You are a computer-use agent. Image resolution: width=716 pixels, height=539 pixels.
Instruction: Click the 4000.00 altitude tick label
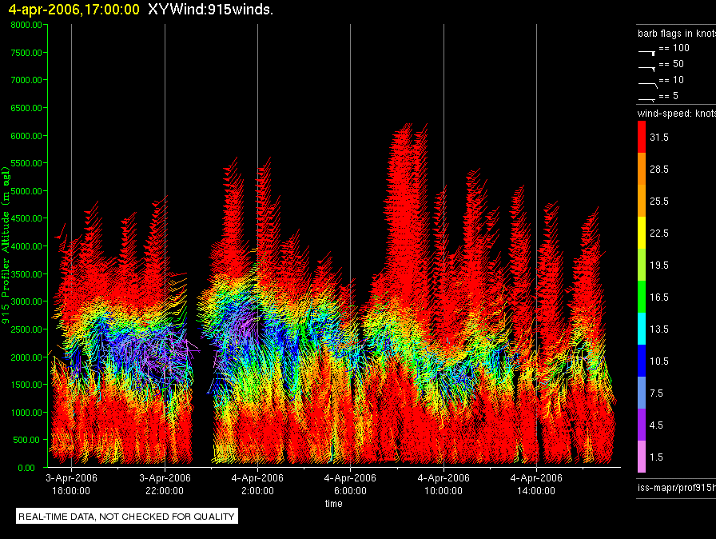26,246
